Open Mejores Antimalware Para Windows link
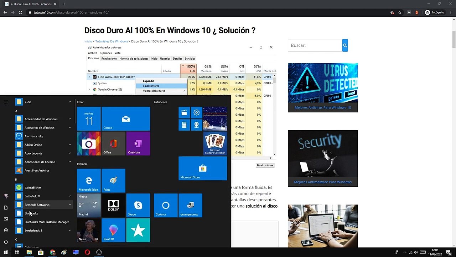 pos(323,182)
